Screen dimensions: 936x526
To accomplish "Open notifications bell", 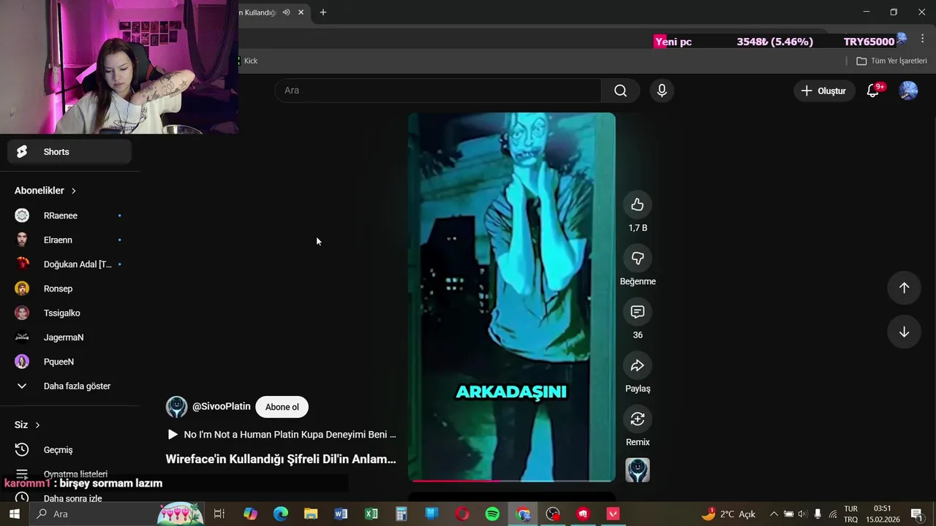I will 872,91.
